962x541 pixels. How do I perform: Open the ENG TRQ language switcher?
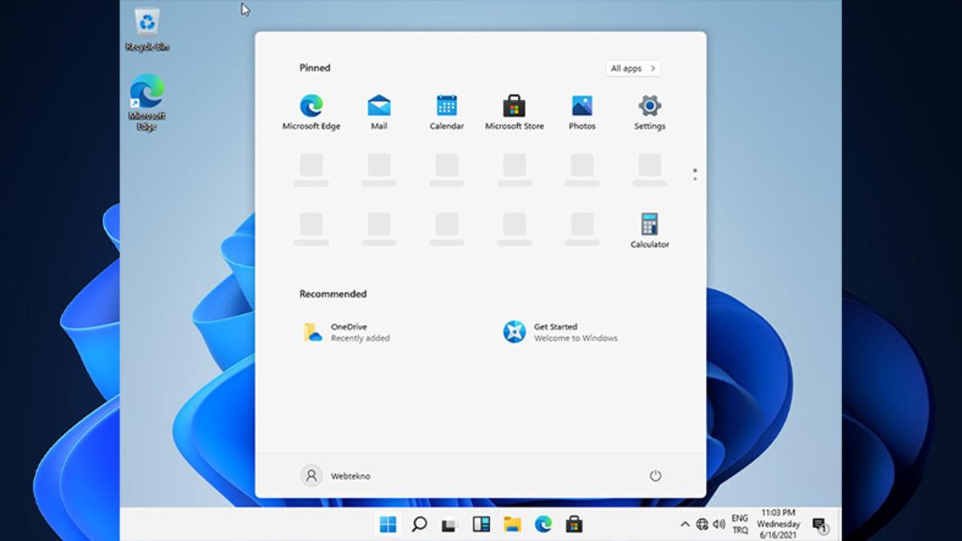click(x=740, y=525)
